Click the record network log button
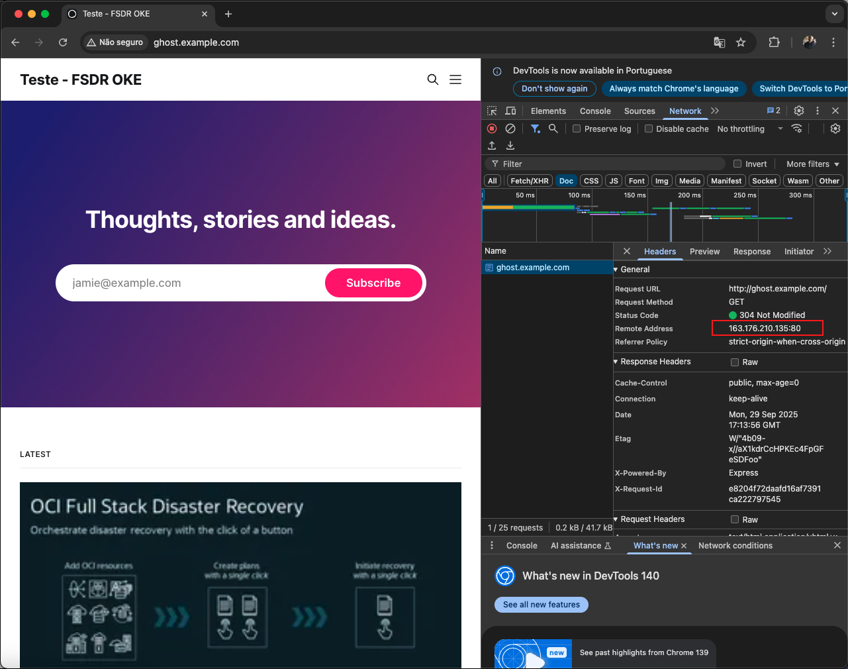The height and width of the screenshot is (669, 848). [x=492, y=129]
